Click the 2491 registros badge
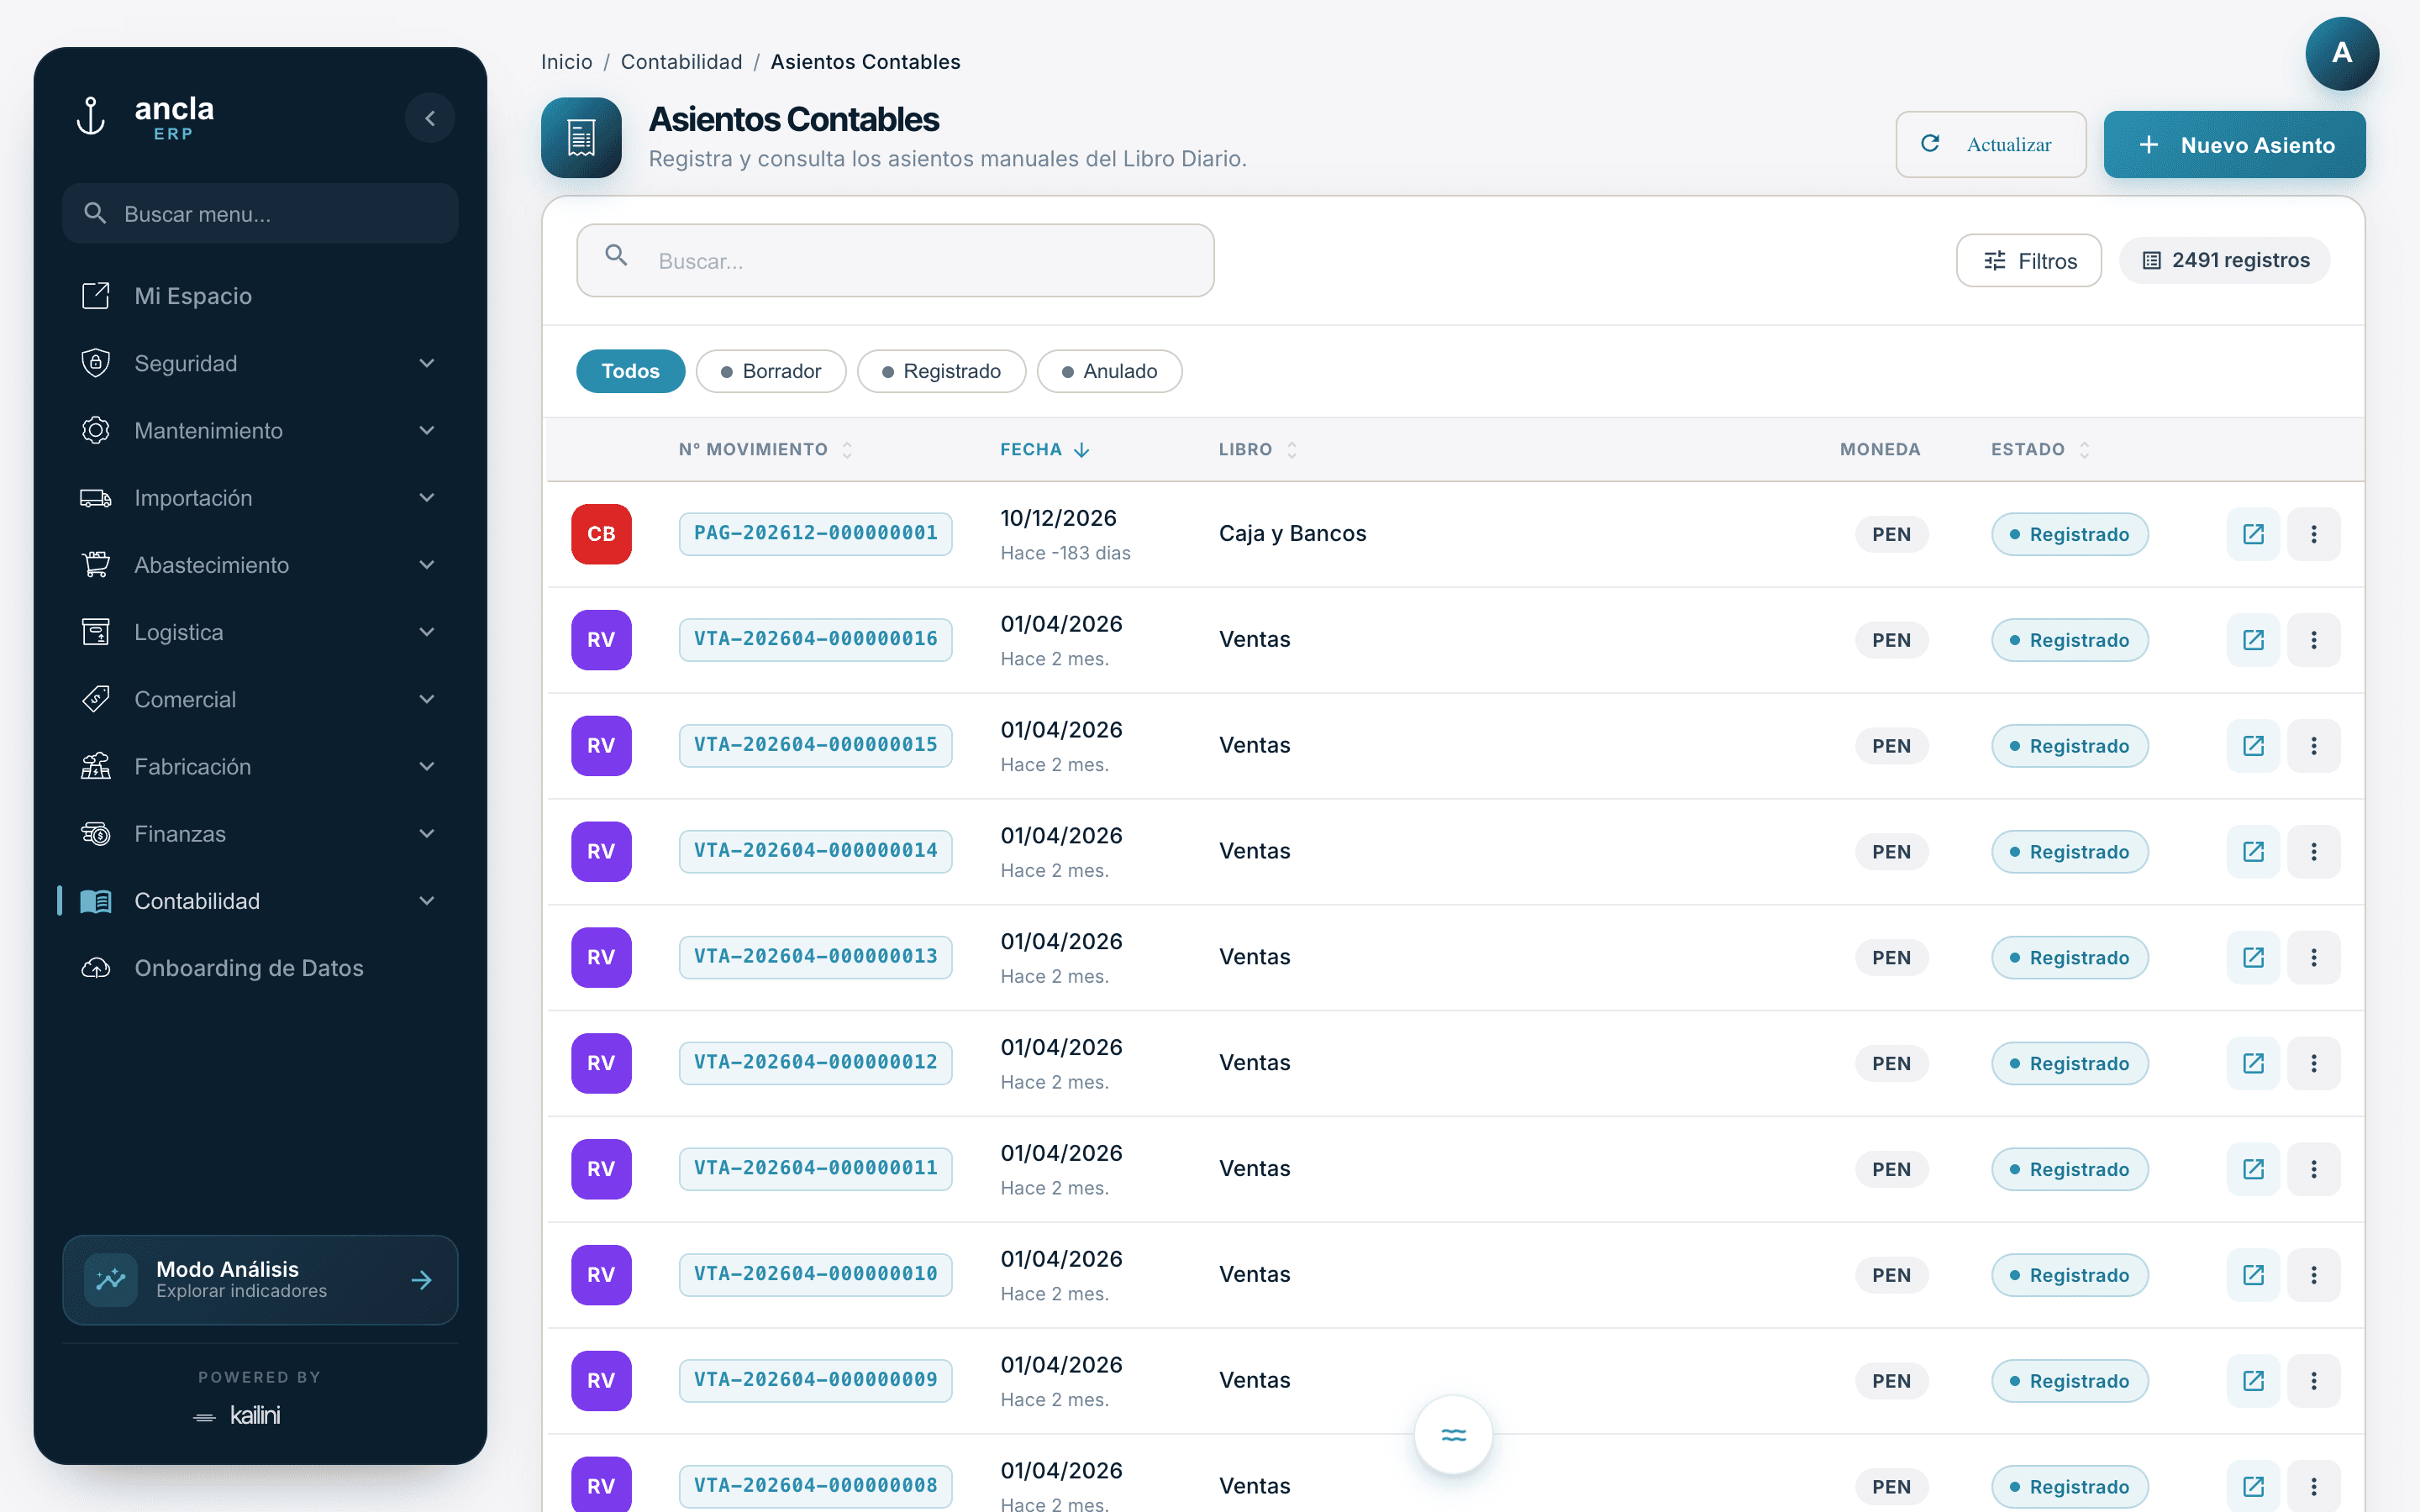 [2225, 260]
